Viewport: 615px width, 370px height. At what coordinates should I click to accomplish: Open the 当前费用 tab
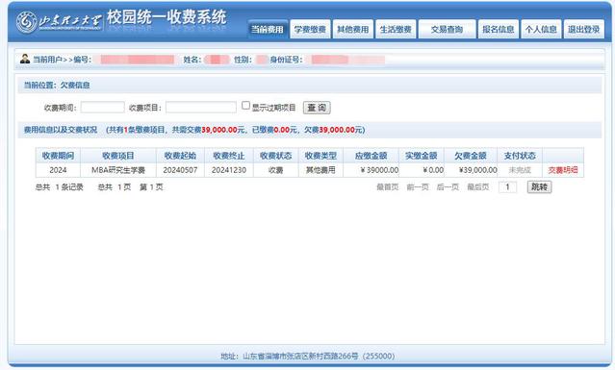point(268,30)
